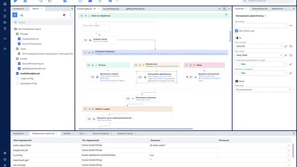Click the anchor icon in Project panel

point(22,15)
